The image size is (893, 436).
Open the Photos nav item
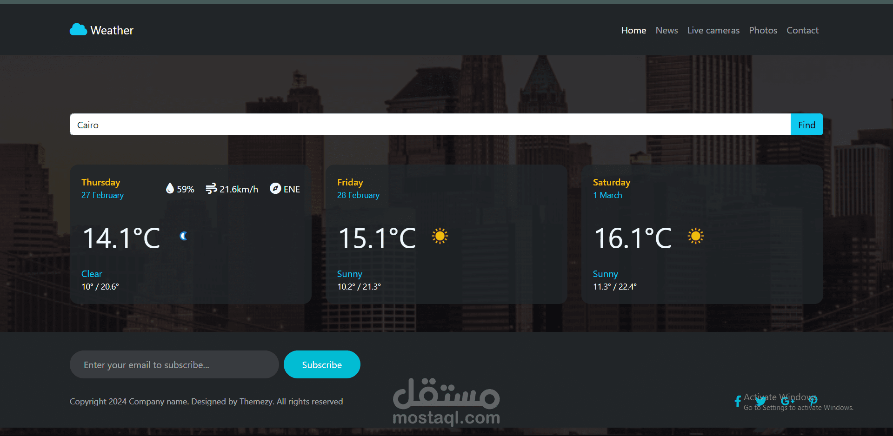coord(763,30)
